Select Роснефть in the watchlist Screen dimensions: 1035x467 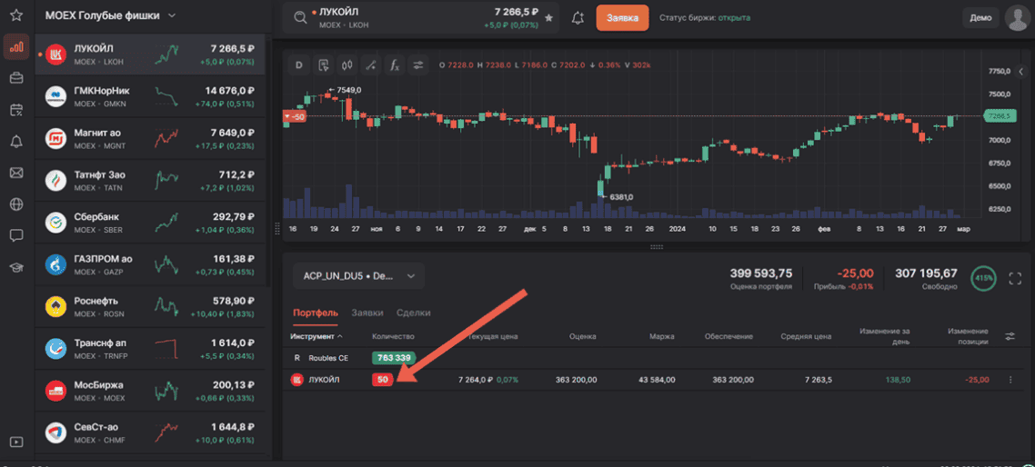(x=150, y=307)
